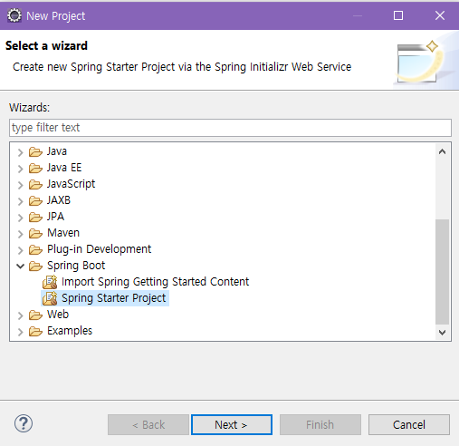
Task: Click the wizard list scroll up arrow
Action: (x=442, y=151)
